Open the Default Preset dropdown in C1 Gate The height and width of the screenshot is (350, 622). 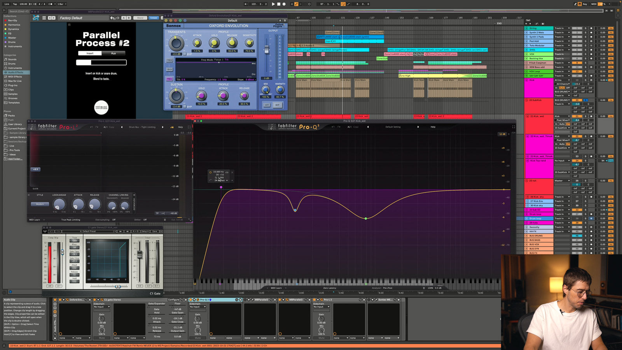(x=89, y=231)
